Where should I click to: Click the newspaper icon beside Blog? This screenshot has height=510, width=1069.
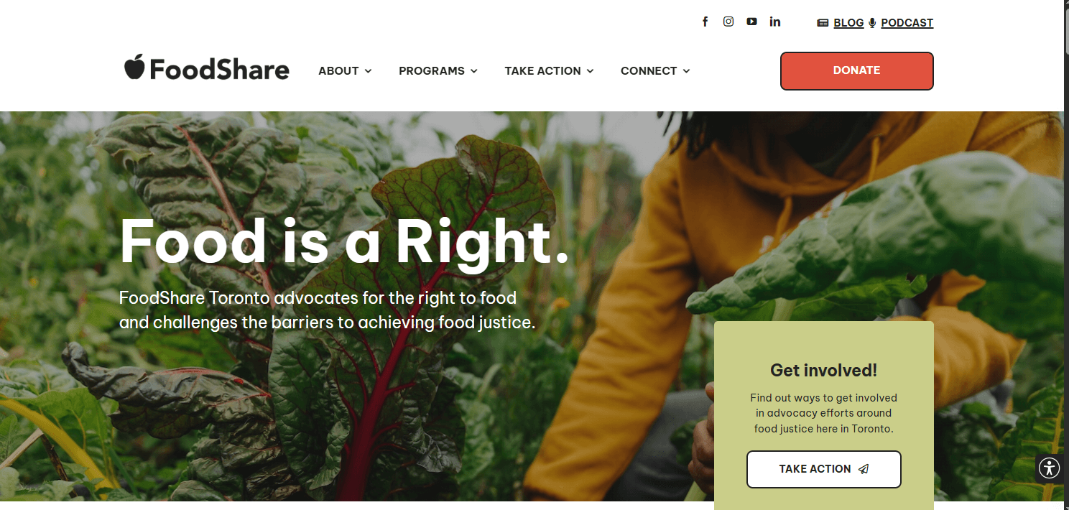(823, 23)
